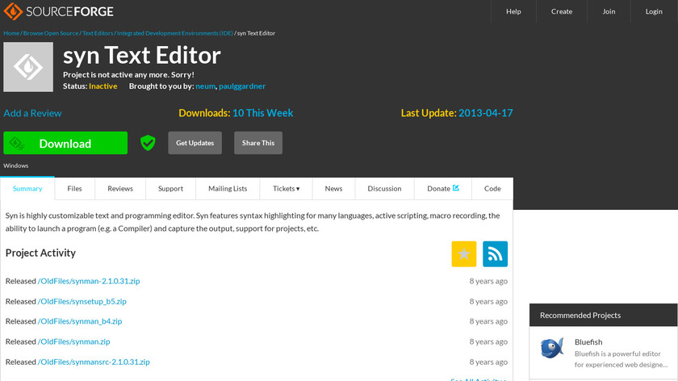Open the Support tab
Viewport: 678px width, 381px height.
[170, 189]
